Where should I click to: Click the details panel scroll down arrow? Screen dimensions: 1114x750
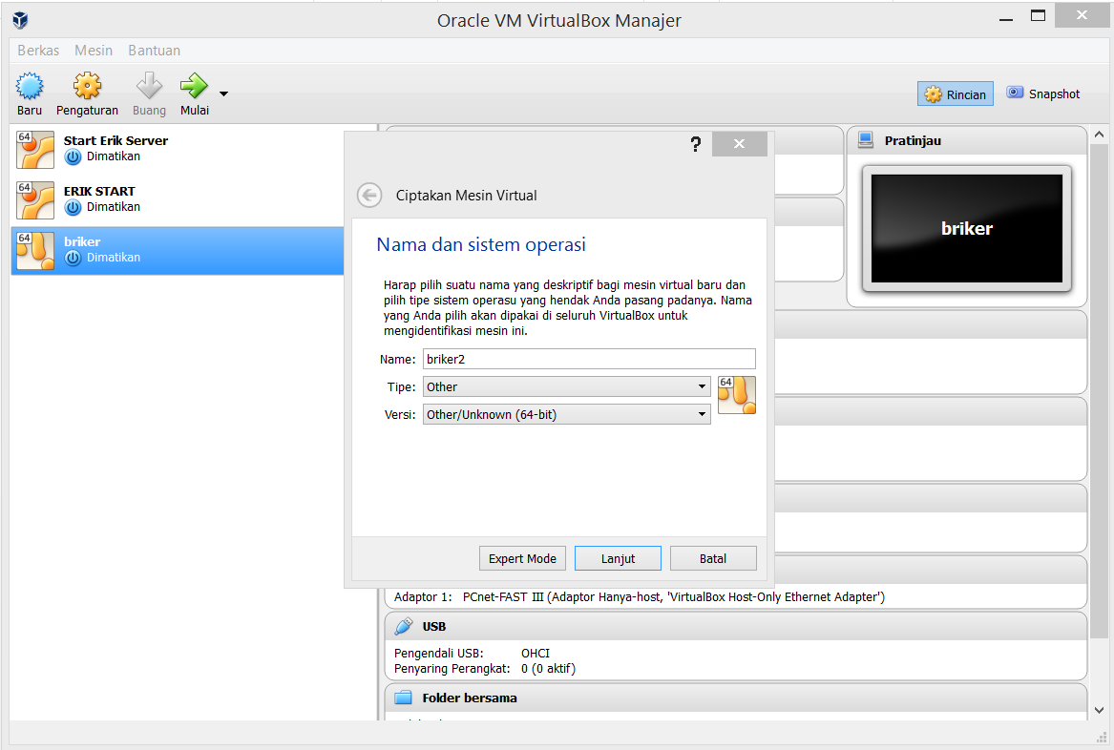(x=1099, y=710)
